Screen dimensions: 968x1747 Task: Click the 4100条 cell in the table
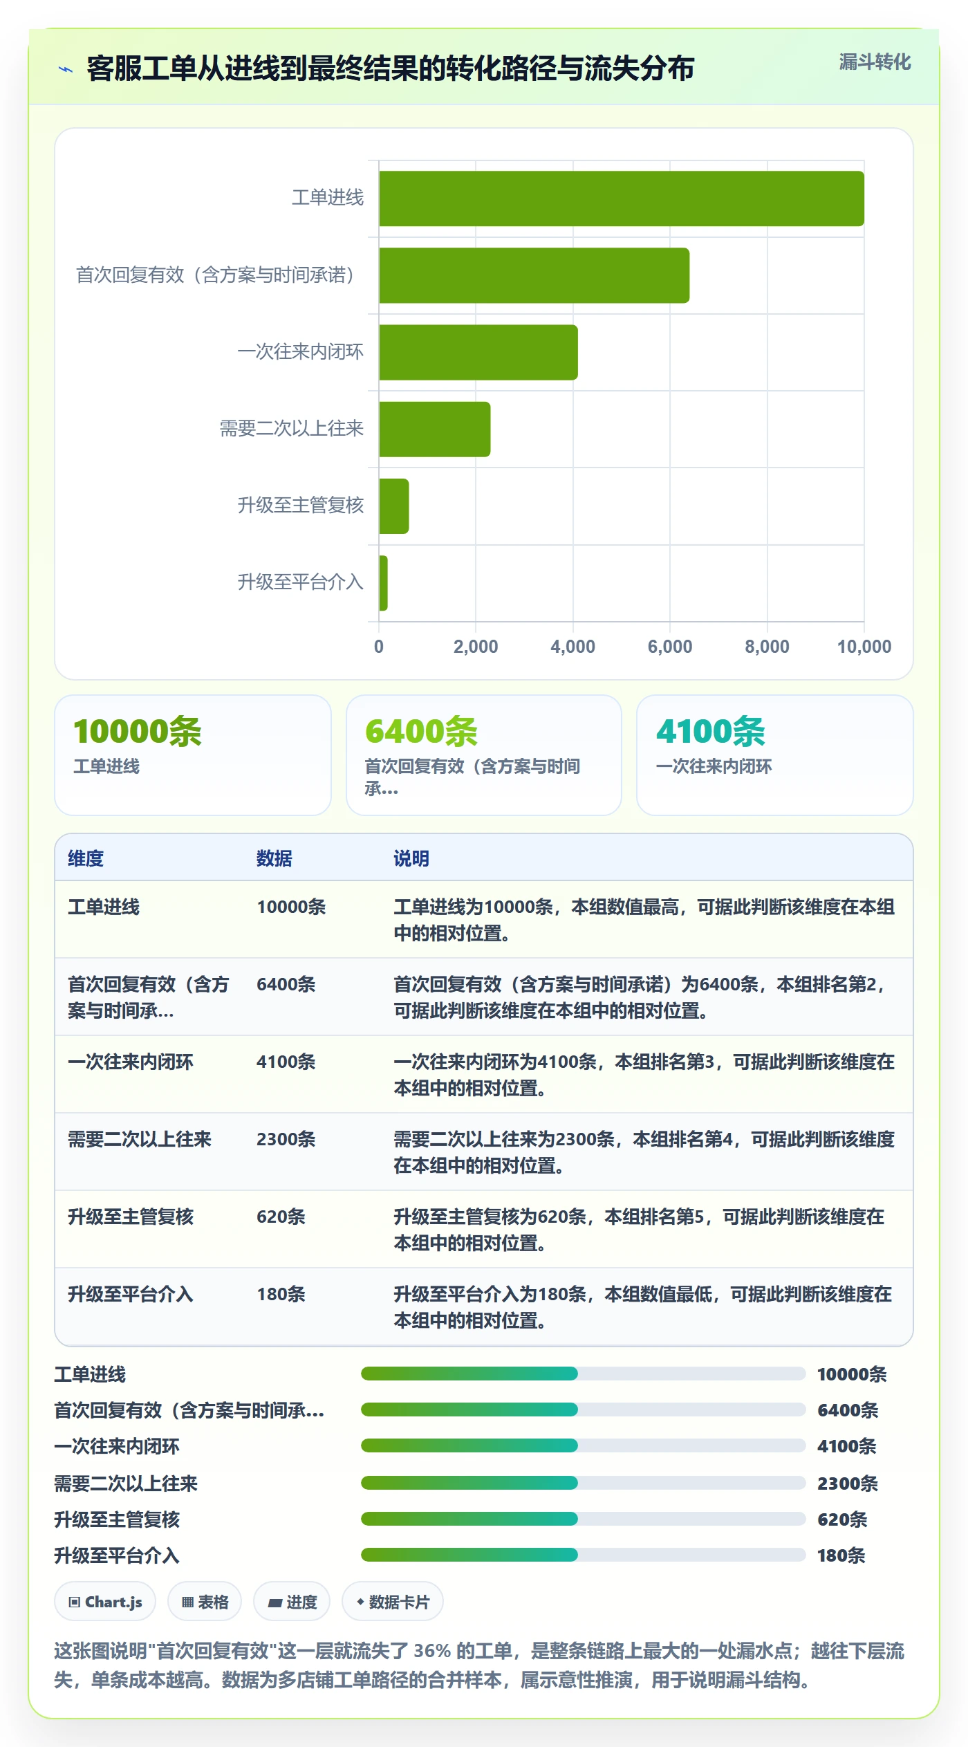tap(286, 1062)
